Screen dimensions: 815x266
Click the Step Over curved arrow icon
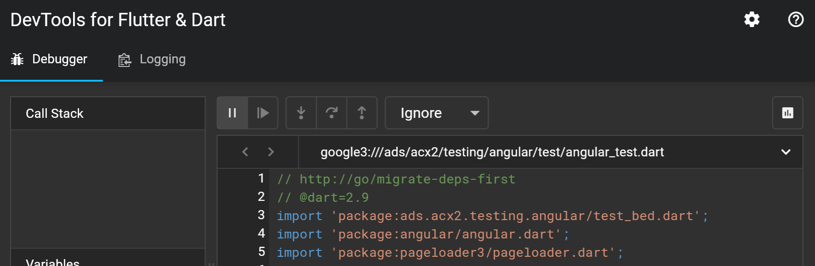point(331,113)
